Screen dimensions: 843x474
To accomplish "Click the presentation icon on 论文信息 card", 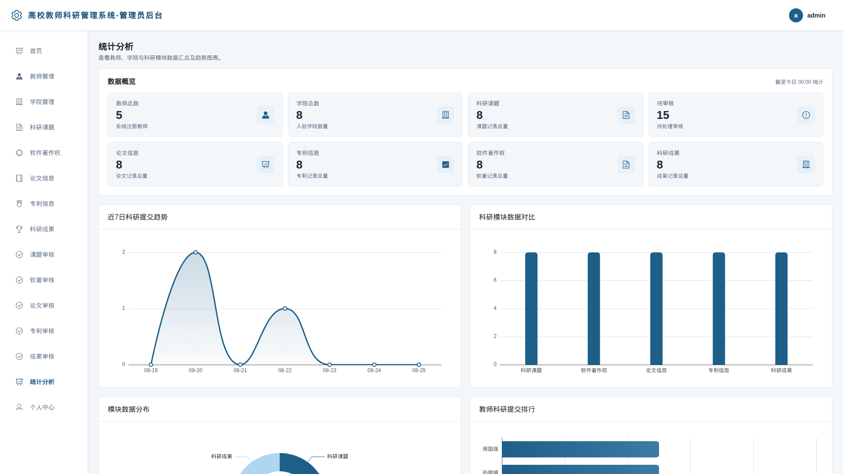I will (x=266, y=165).
